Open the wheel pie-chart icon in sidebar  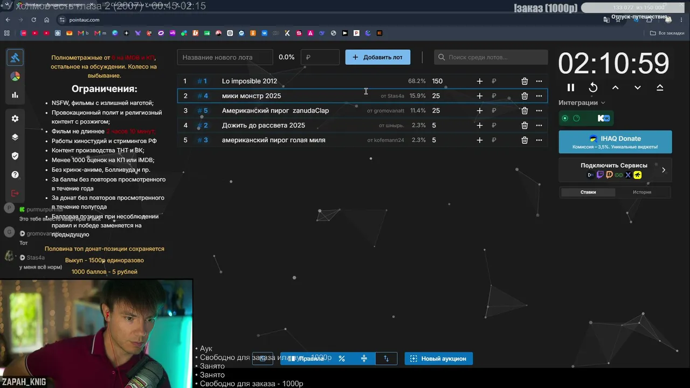tap(15, 77)
